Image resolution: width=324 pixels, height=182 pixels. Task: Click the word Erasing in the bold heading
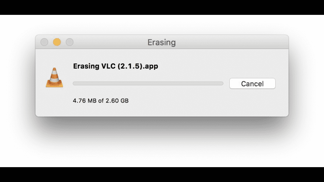pos(85,67)
